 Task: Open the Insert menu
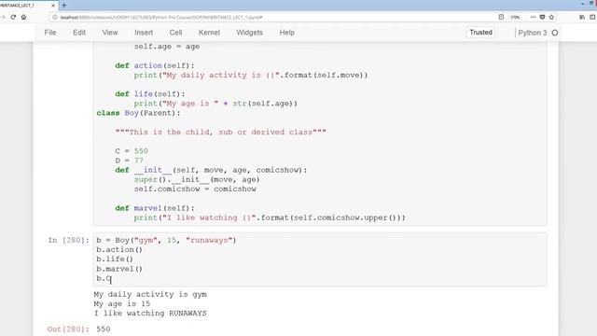click(x=144, y=33)
